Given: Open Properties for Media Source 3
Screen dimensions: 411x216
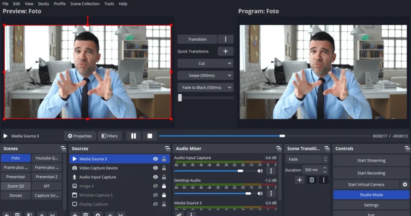Looking at the screenshot, I should [80, 136].
